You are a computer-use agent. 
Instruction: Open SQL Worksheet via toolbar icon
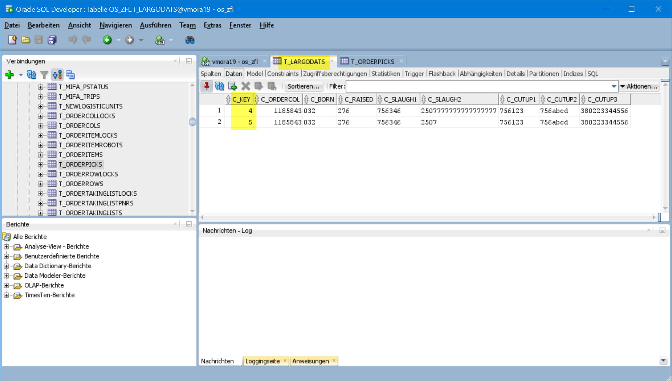point(160,40)
